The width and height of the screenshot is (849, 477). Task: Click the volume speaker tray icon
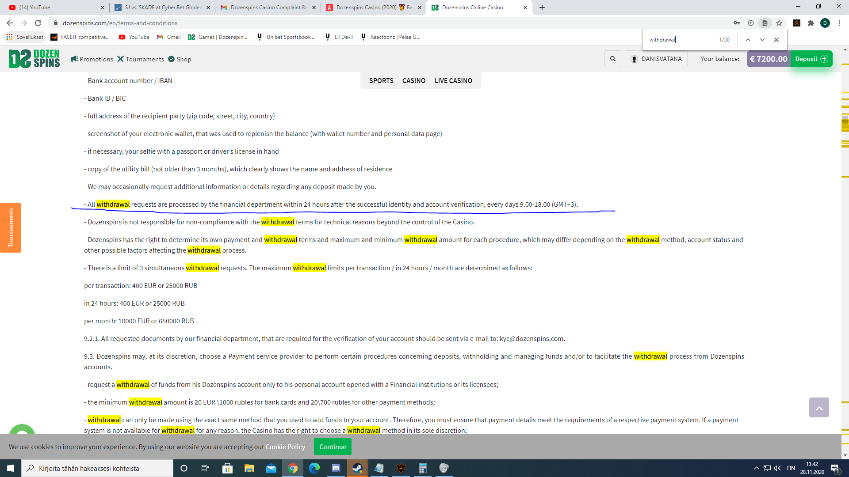(x=777, y=468)
